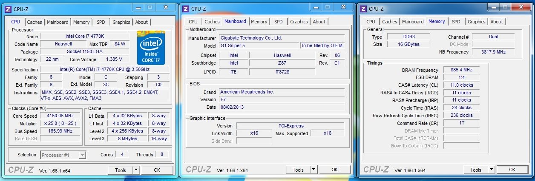
Task: Click the FSB:DRAM ratio 1:4
Action: (x=461, y=78)
